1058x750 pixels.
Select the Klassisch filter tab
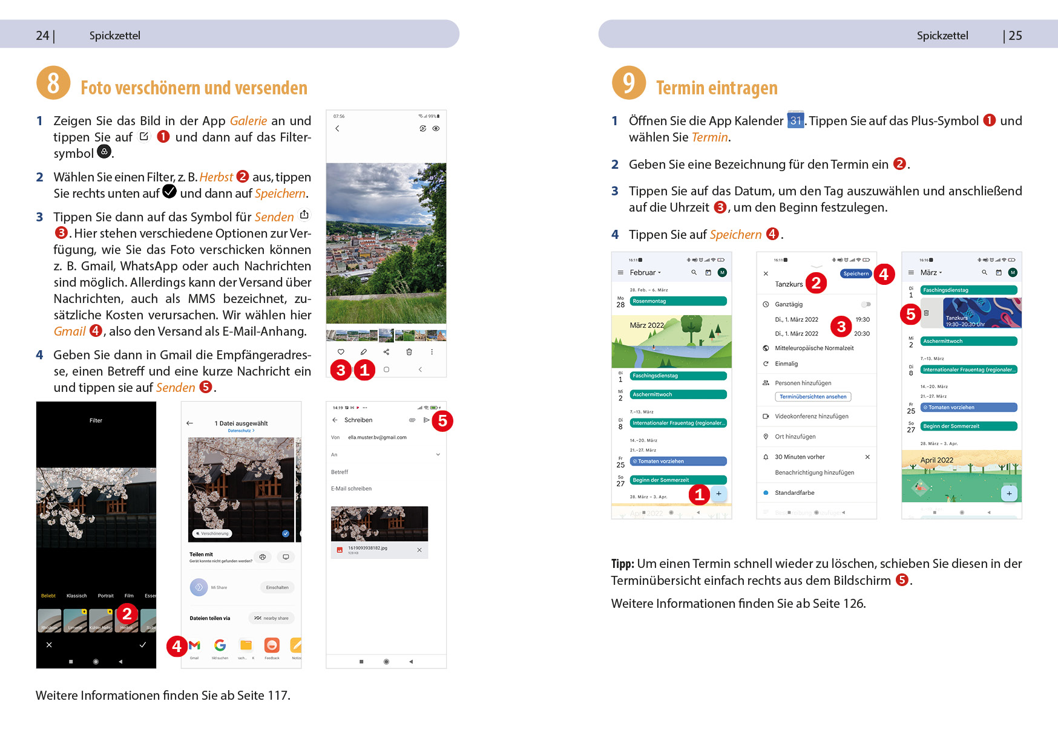point(76,596)
